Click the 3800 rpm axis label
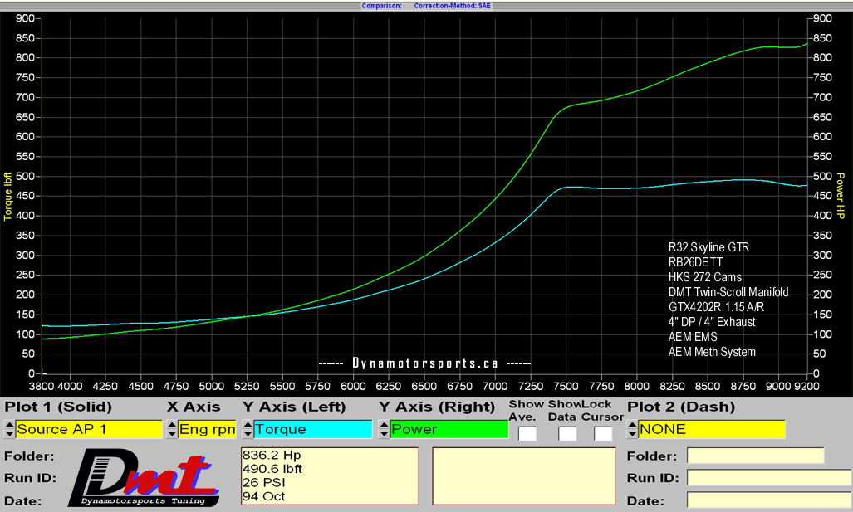 point(41,386)
